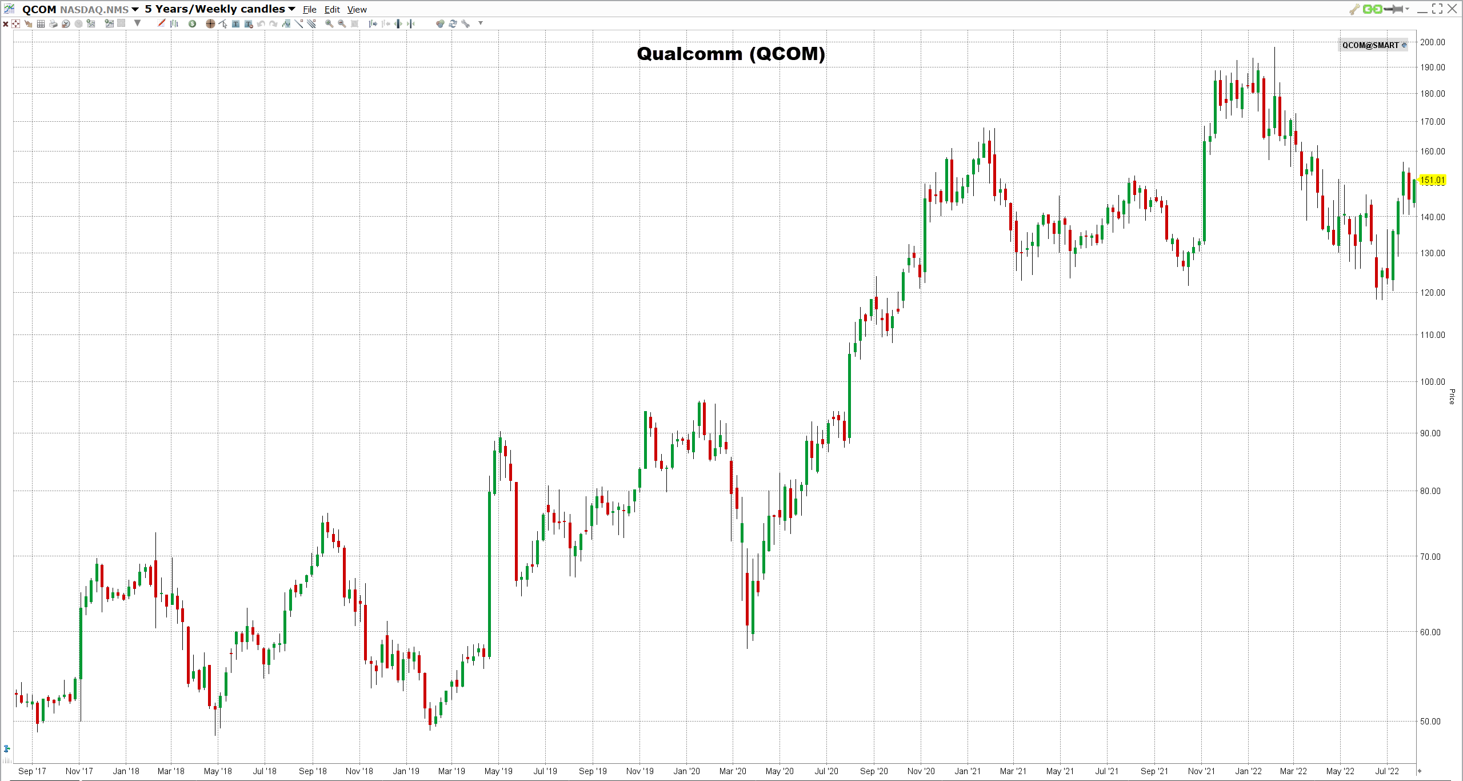Click the chart window icon at top left
The height and width of the screenshot is (781, 1463).
tap(9, 9)
